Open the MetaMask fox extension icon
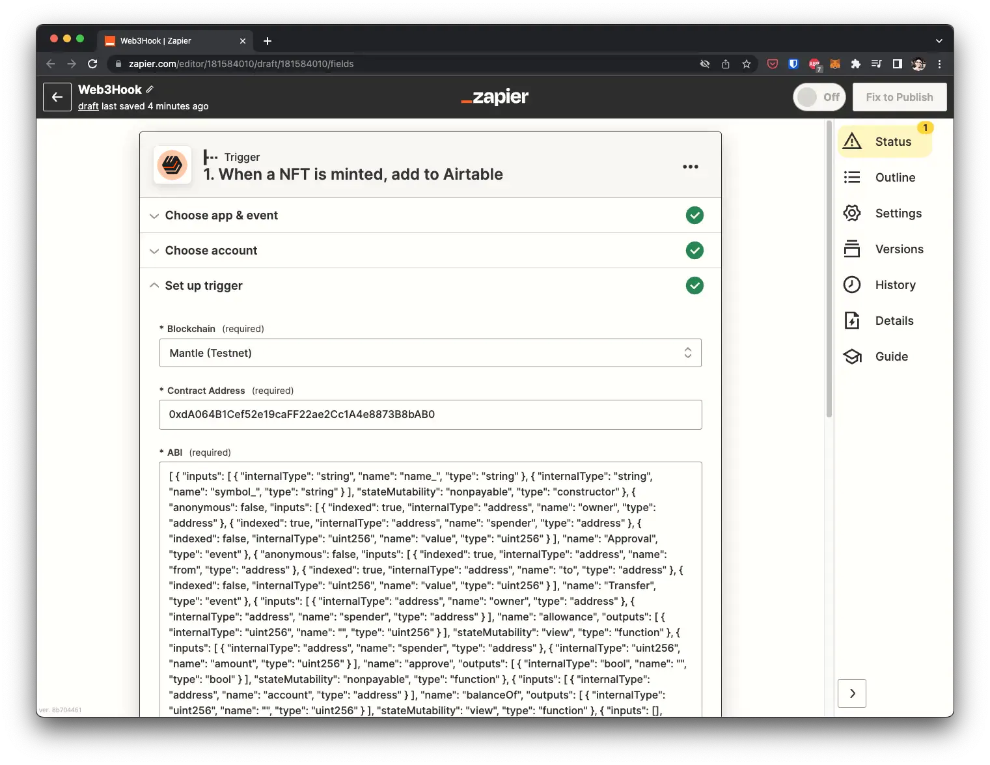The width and height of the screenshot is (990, 765). (x=835, y=64)
